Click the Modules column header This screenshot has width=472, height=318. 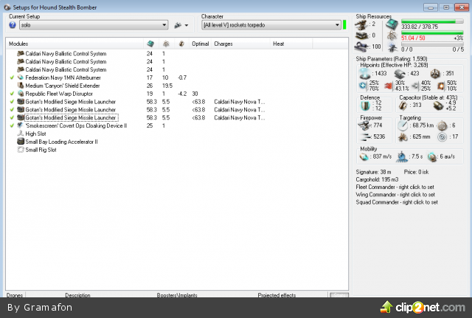(x=74, y=44)
